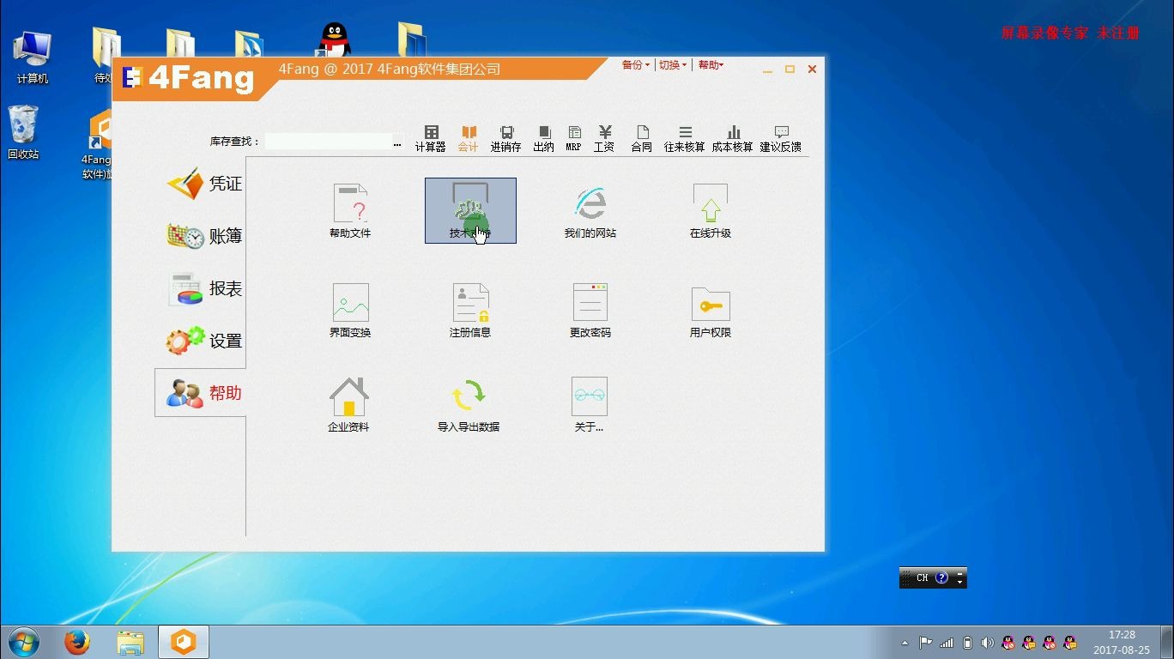Open 技术支持 technical support icon
This screenshot has height=659, width=1174.
[x=470, y=210]
